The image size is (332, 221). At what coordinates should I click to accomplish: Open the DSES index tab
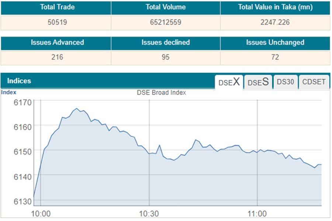point(258,82)
